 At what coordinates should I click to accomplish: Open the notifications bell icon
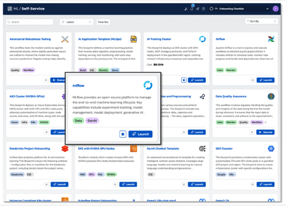tap(192, 8)
